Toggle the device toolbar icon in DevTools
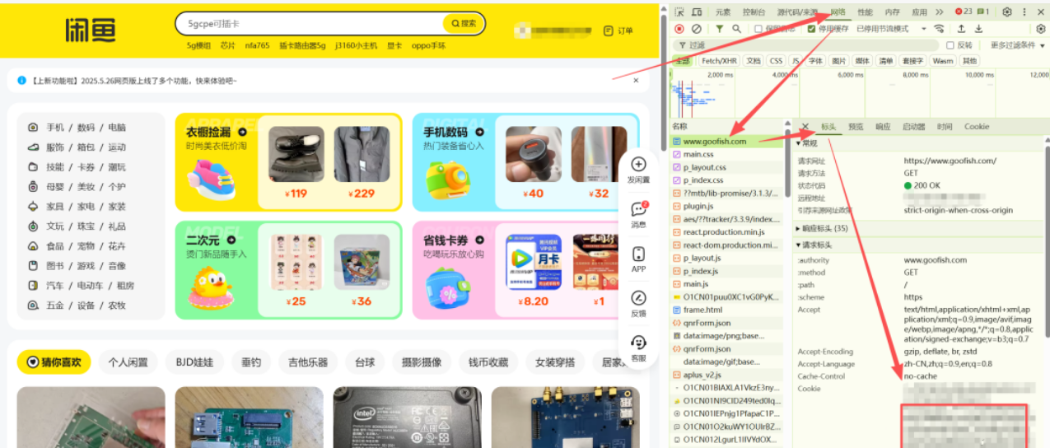 coord(697,12)
